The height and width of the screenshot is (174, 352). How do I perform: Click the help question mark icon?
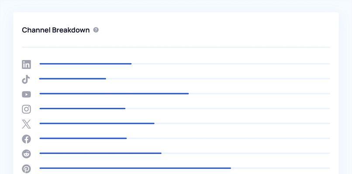click(x=96, y=30)
